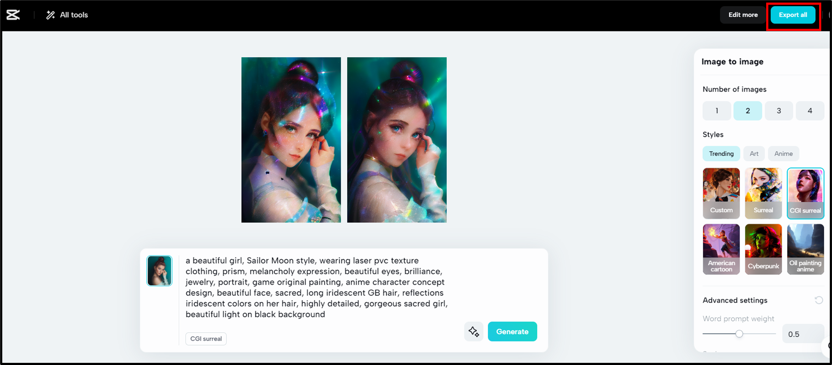
Task: Set number of images to 3
Action: tap(779, 110)
